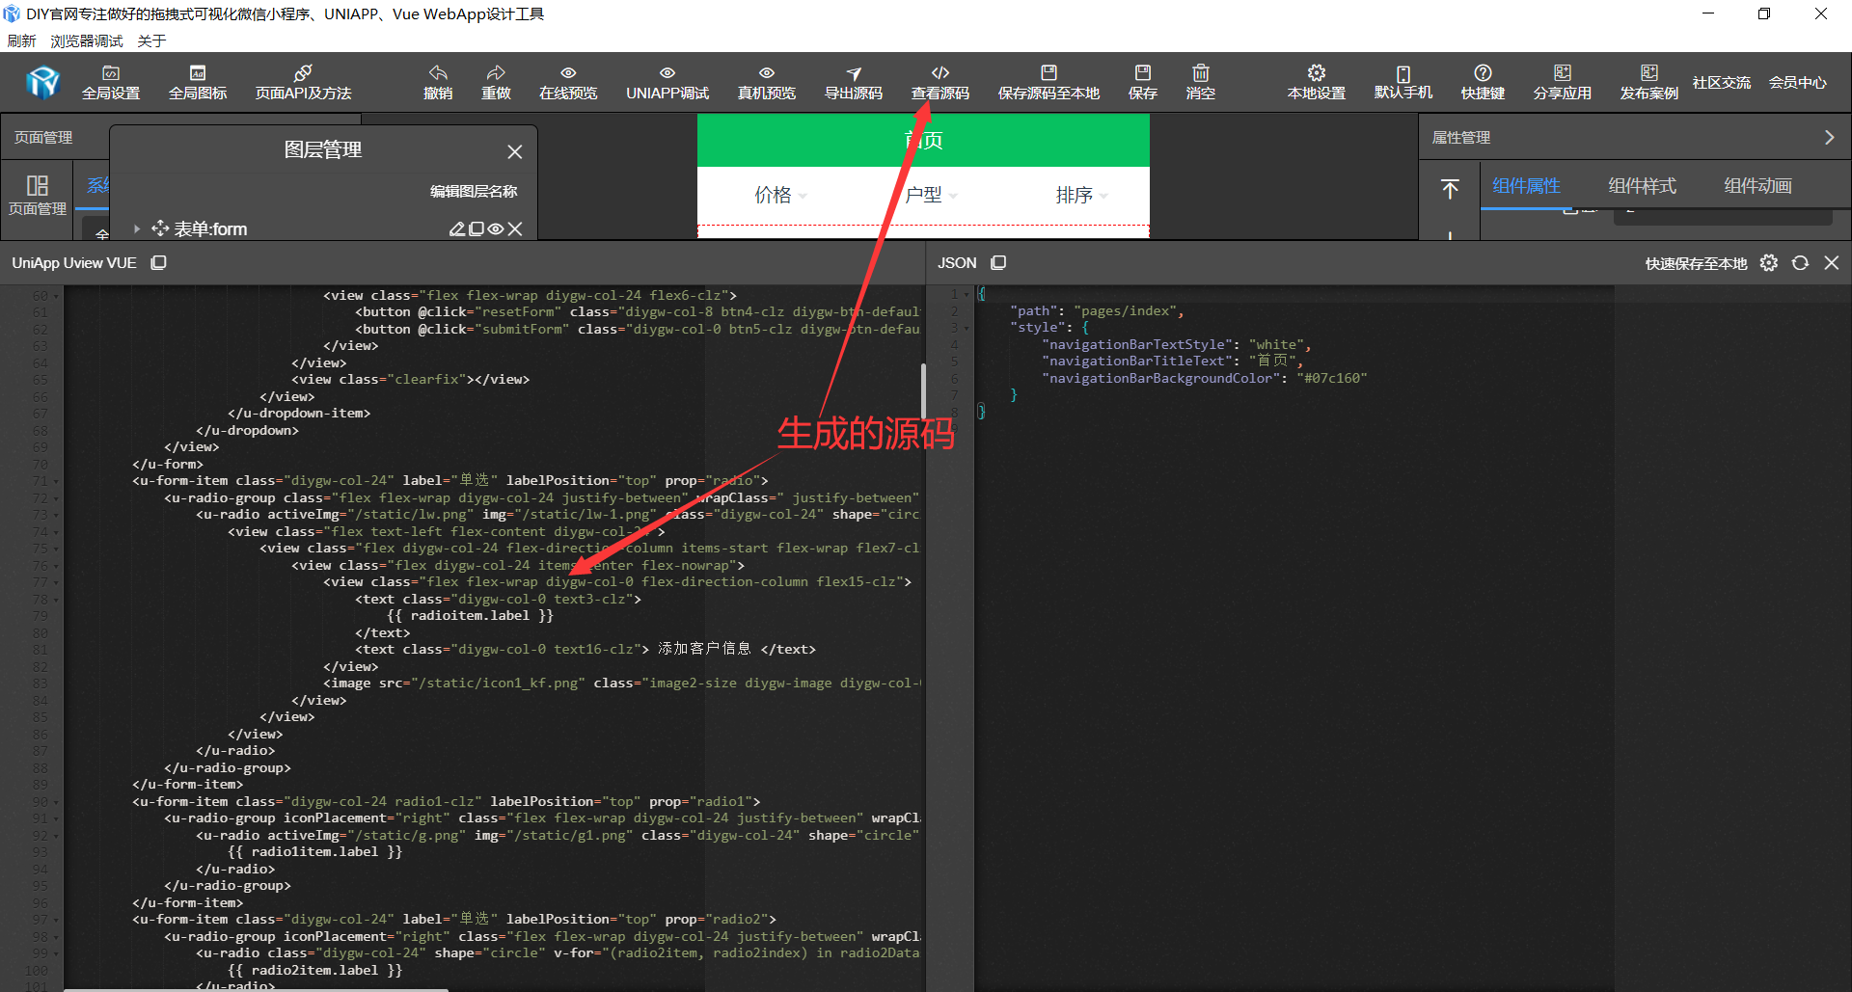Choose 默认手机 device option
Image resolution: width=1852 pixels, height=992 pixels.
[1403, 83]
